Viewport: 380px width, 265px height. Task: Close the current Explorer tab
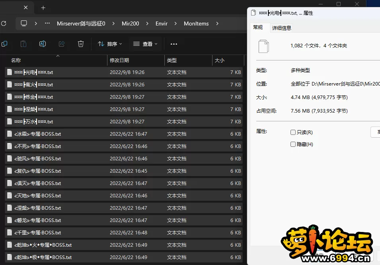pyautogui.click(x=26, y=8)
